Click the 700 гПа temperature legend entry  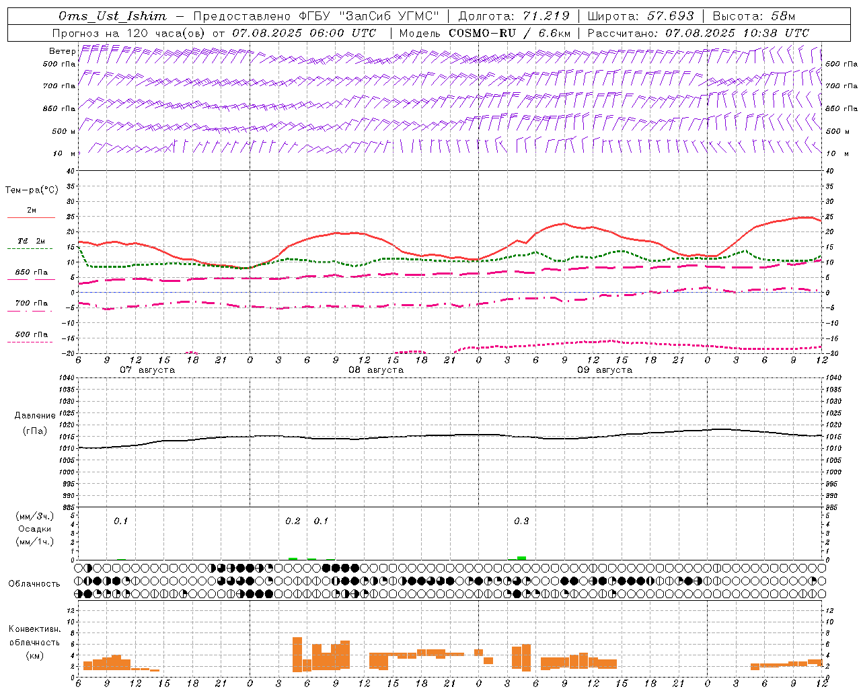32,303
